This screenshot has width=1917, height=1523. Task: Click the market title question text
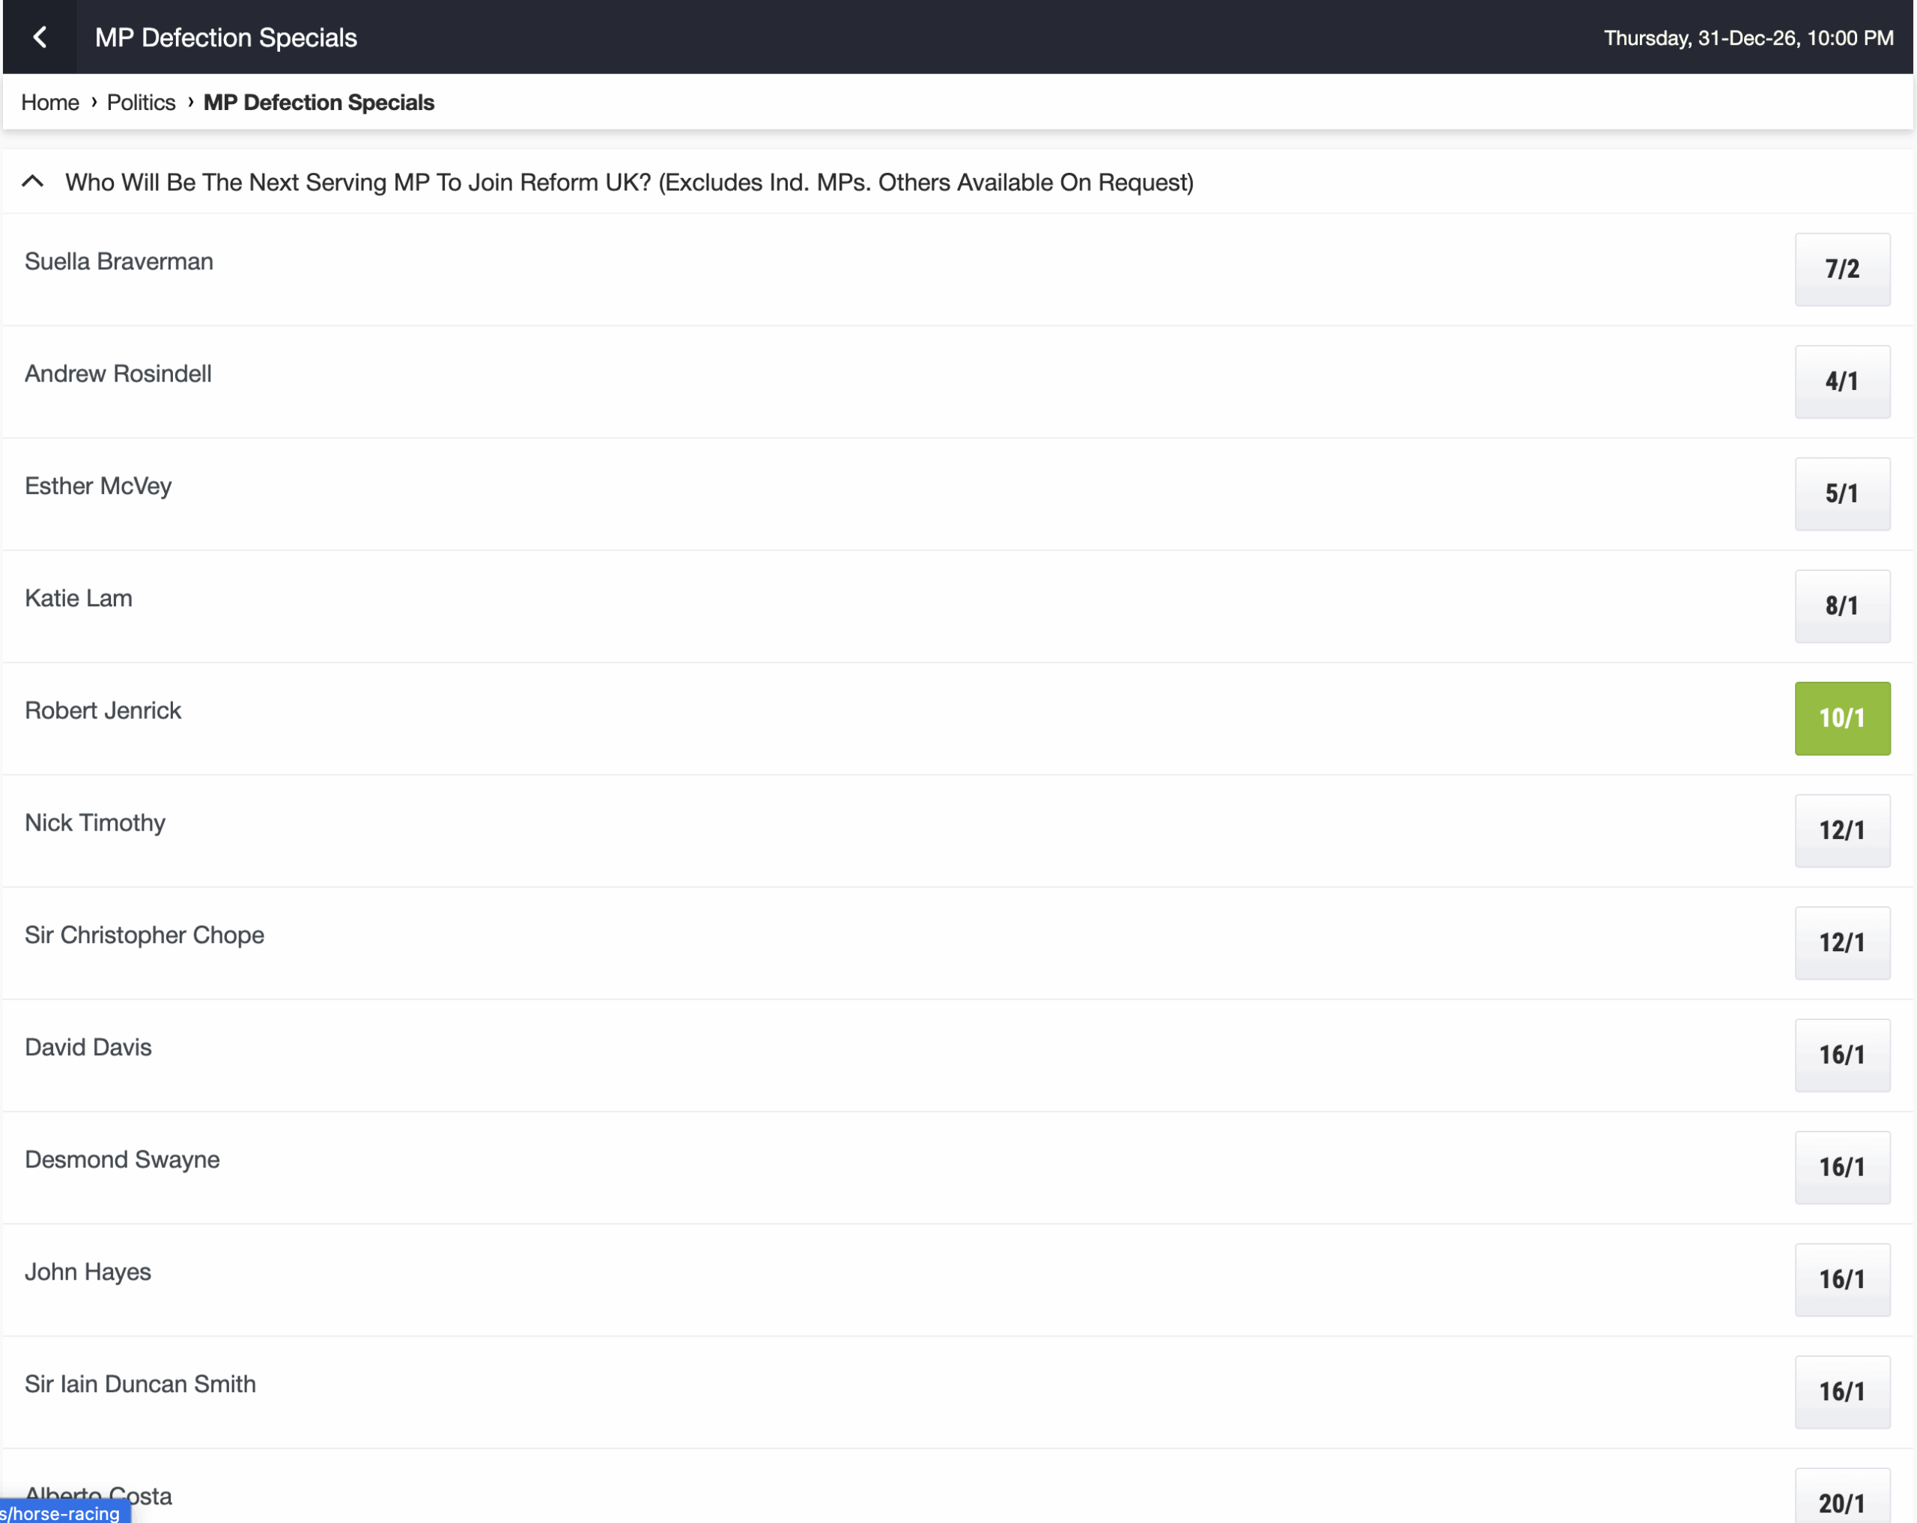pos(628,182)
